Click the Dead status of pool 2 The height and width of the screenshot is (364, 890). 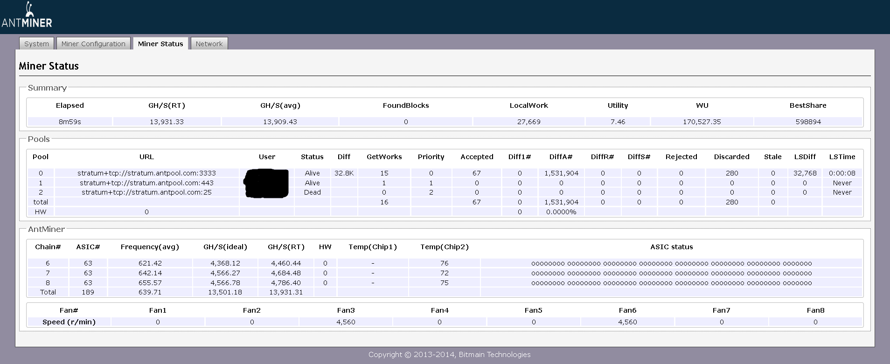(x=312, y=192)
